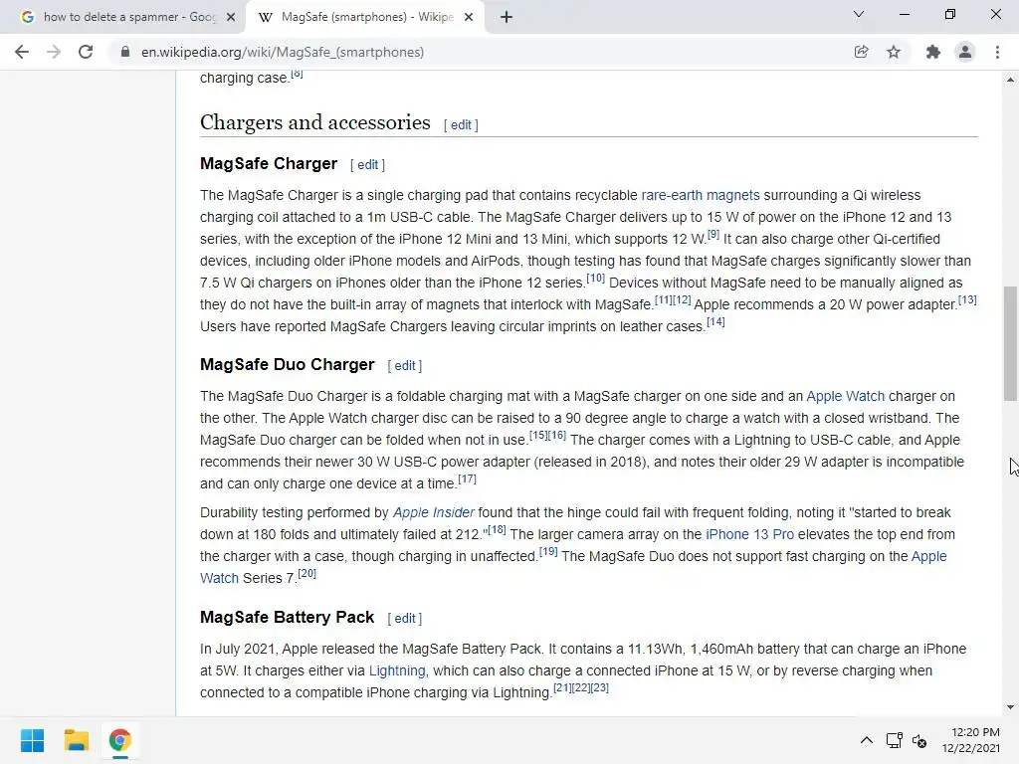The height and width of the screenshot is (764, 1019).
Task: Go back to the previous page
Action: pos(22,52)
